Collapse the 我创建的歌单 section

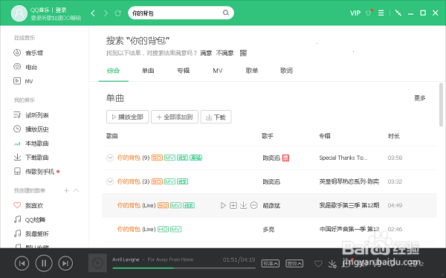coord(76,190)
